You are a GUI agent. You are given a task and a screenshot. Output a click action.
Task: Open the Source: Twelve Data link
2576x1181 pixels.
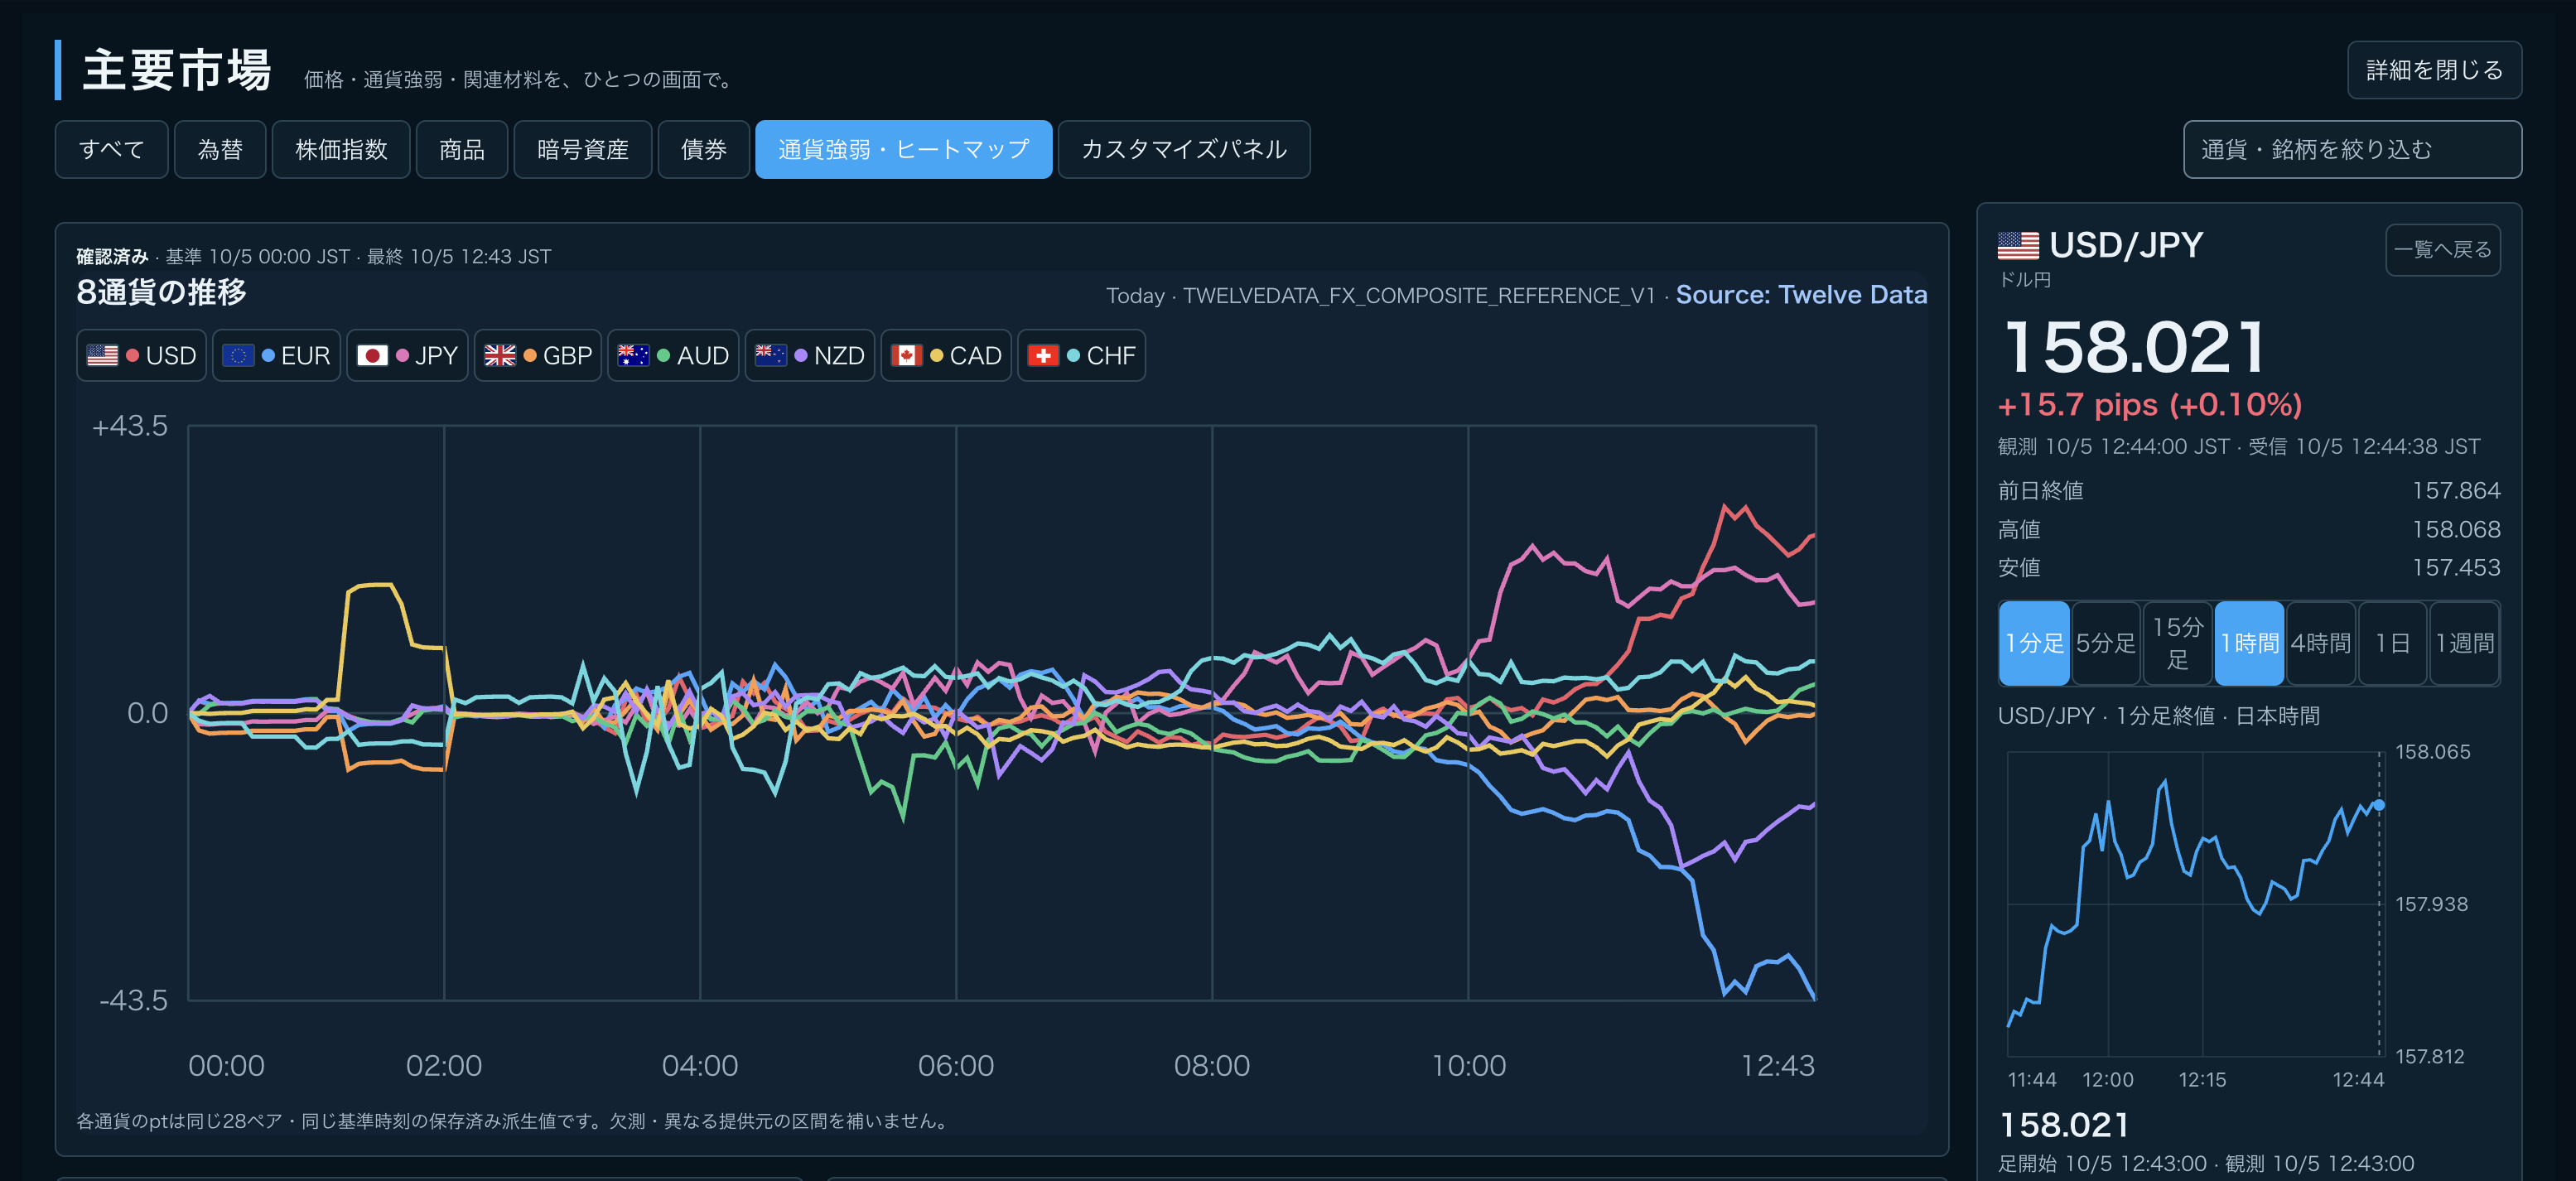point(1801,295)
